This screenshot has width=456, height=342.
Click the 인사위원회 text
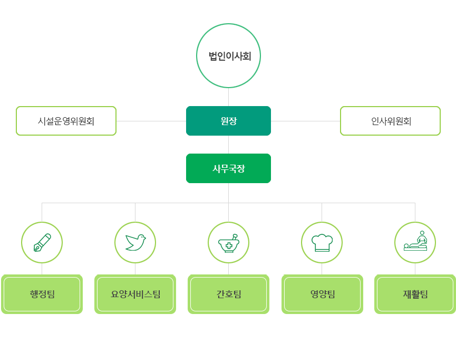391,121
